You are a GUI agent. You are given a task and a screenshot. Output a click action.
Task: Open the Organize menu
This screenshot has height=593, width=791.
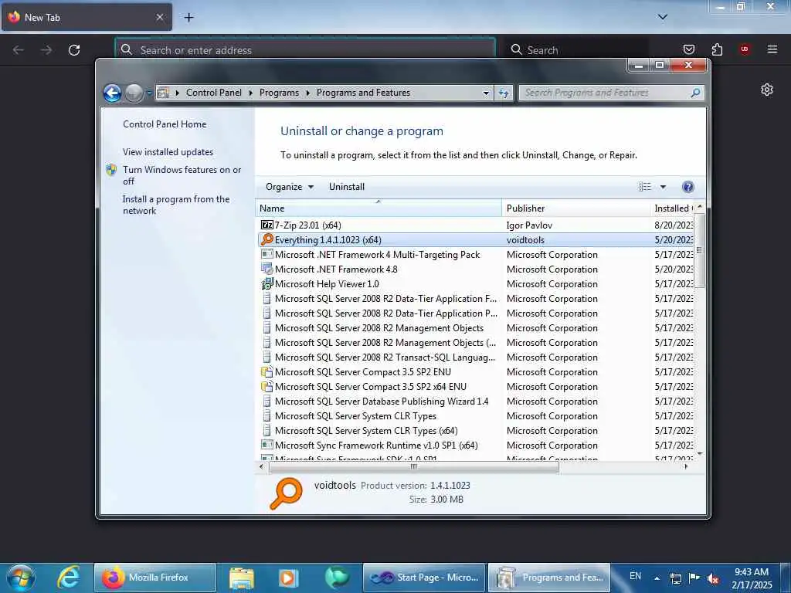tap(290, 187)
